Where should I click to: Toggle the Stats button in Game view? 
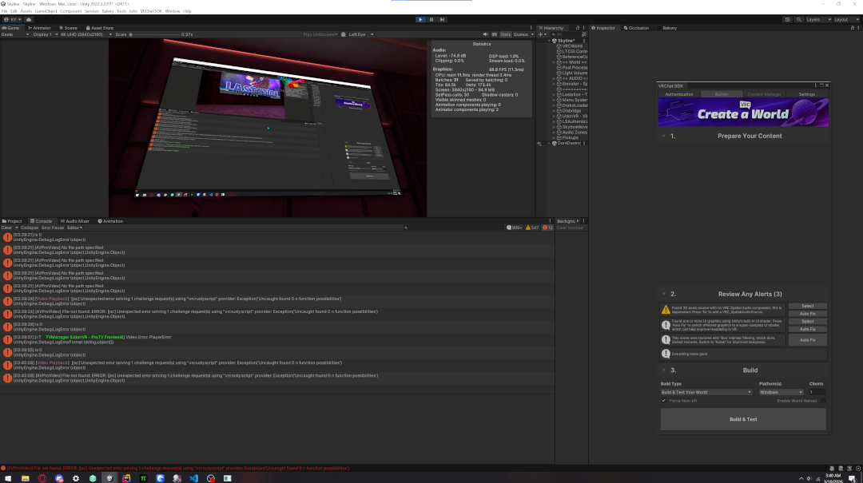505,34
